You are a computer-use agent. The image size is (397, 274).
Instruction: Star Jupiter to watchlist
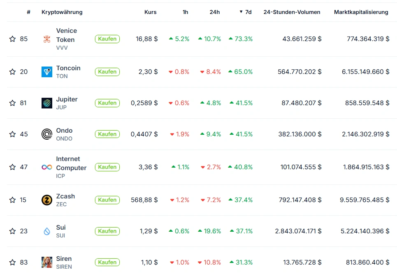point(12,103)
